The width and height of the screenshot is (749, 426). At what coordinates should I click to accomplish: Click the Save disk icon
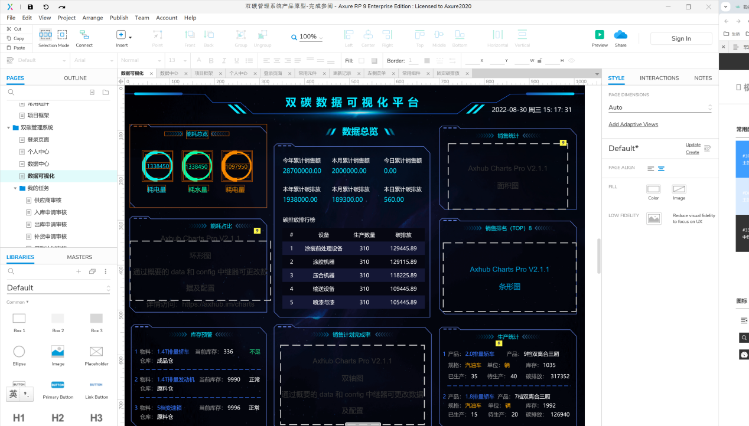tap(30, 6)
